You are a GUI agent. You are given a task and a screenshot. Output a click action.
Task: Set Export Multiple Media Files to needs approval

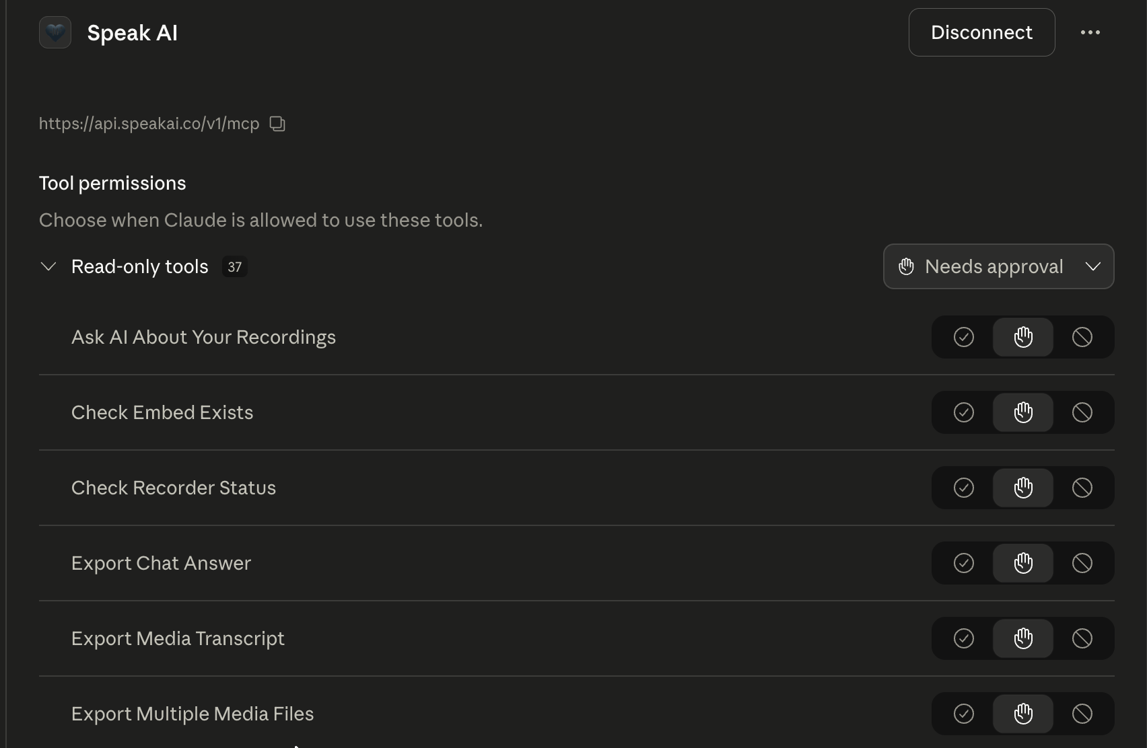[1023, 714]
